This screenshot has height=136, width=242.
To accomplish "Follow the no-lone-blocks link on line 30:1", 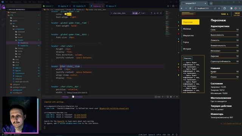I will pyautogui.click(x=80, y=115).
